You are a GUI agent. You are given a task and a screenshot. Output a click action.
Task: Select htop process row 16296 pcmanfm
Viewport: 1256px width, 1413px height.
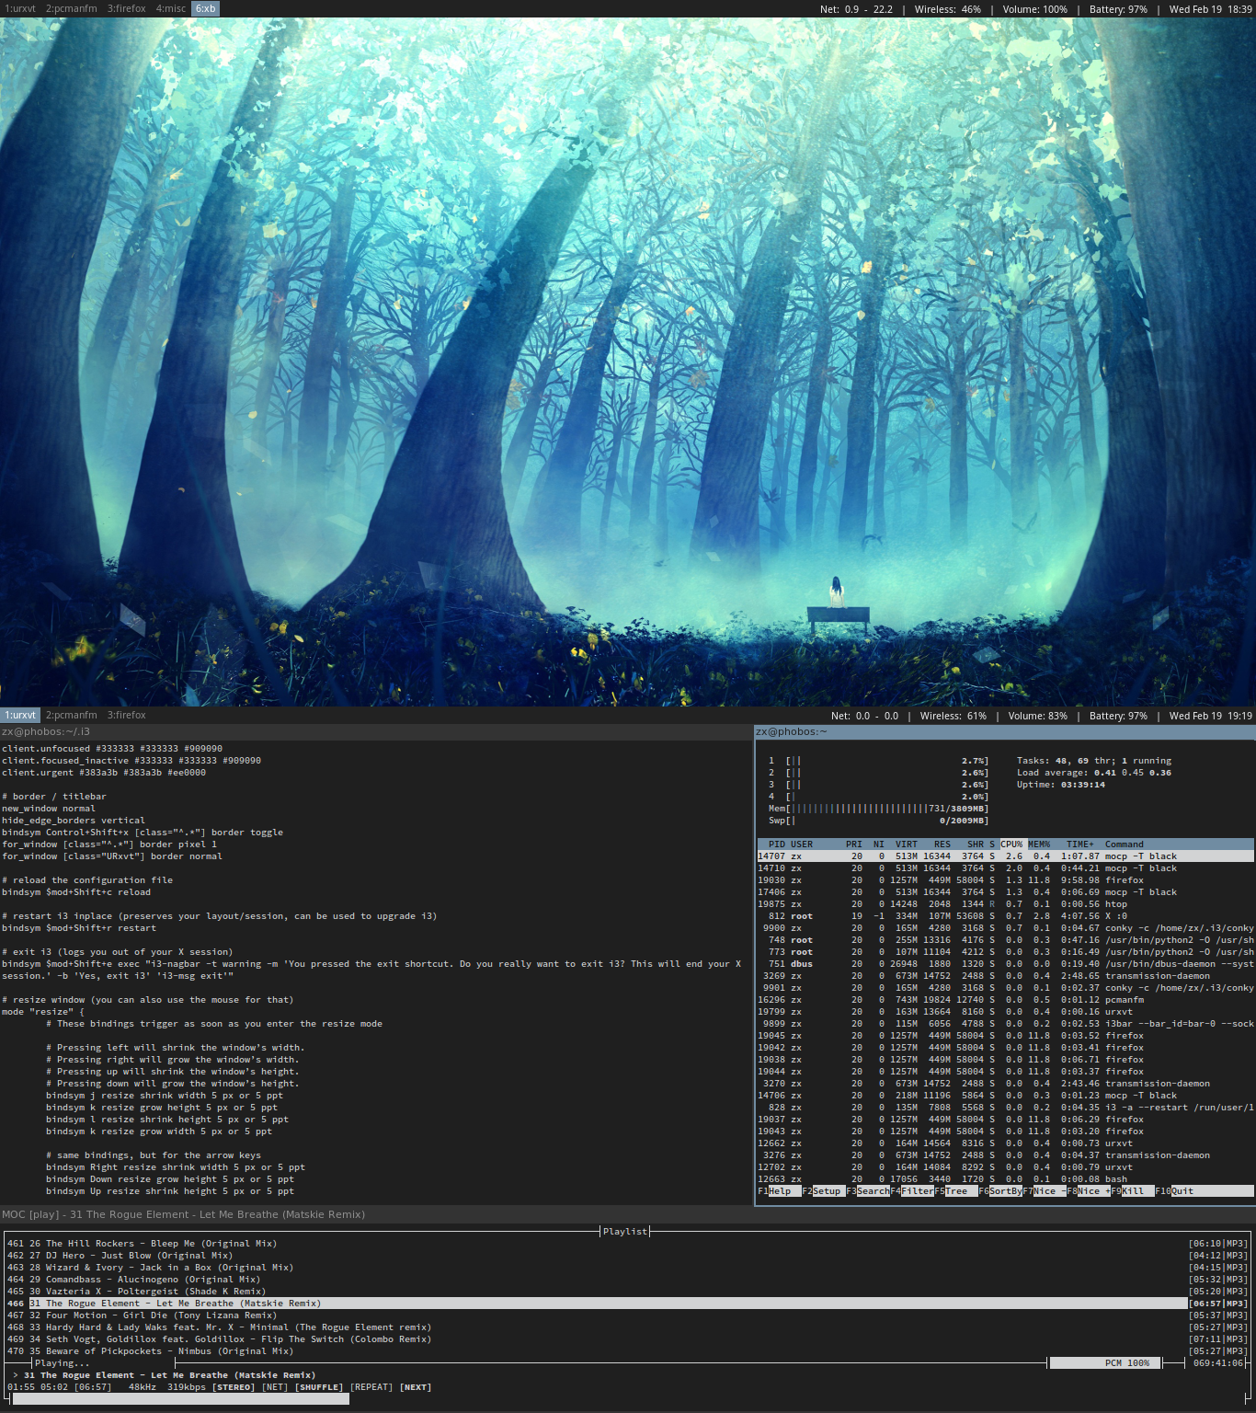pos(1006,999)
